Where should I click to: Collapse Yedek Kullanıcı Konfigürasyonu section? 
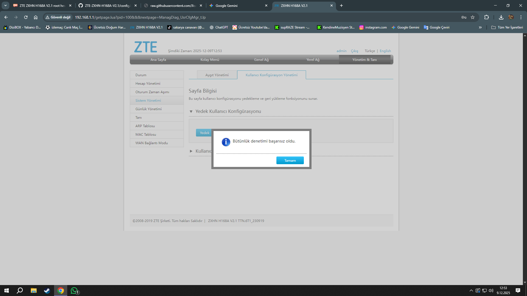click(x=191, y=112)
